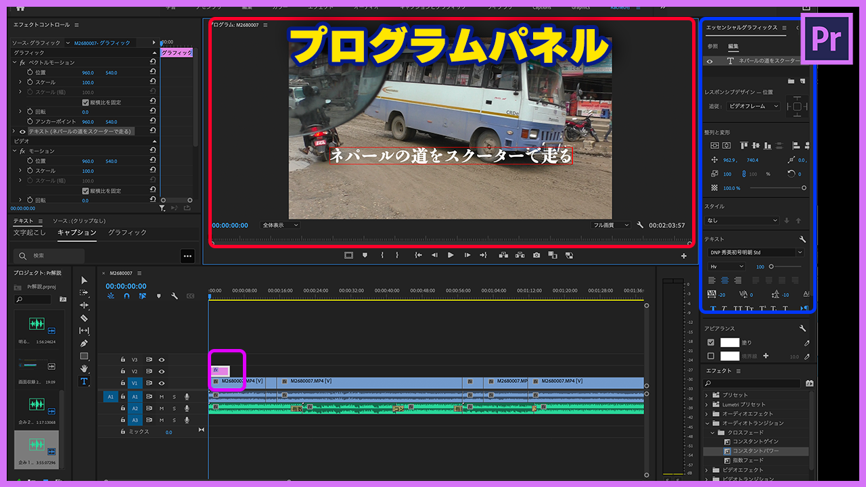Select the Type tool
The width and height of the screenshot is (866, 487).
[84, 381]
